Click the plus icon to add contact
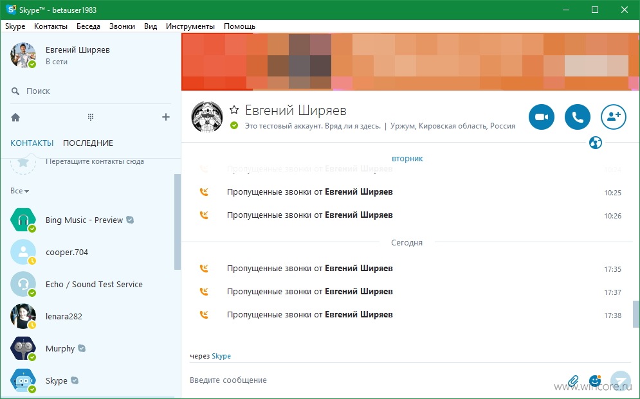Image resolution: width=640 pixels, height=399 pixels. pyautogui.click(x=166, y=118)
